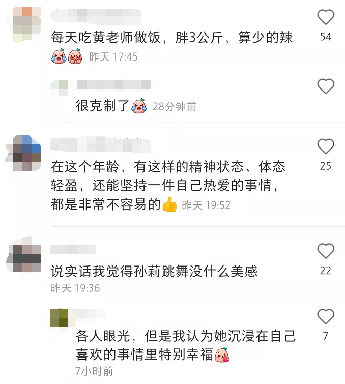
Task: Reply to comment 每天吃黄老师做饭
Action: [171, 38]
